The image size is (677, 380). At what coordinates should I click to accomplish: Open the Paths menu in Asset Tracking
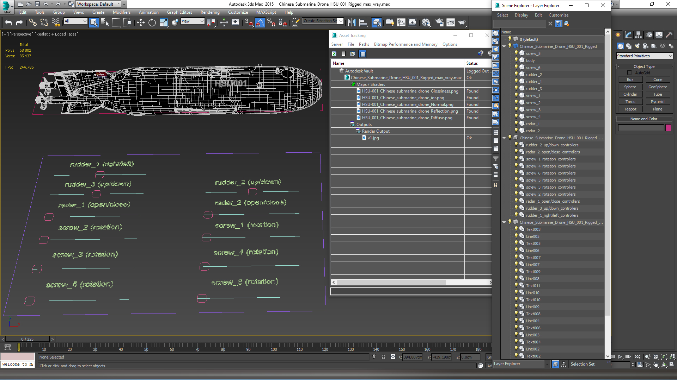[x=364, y=44]
